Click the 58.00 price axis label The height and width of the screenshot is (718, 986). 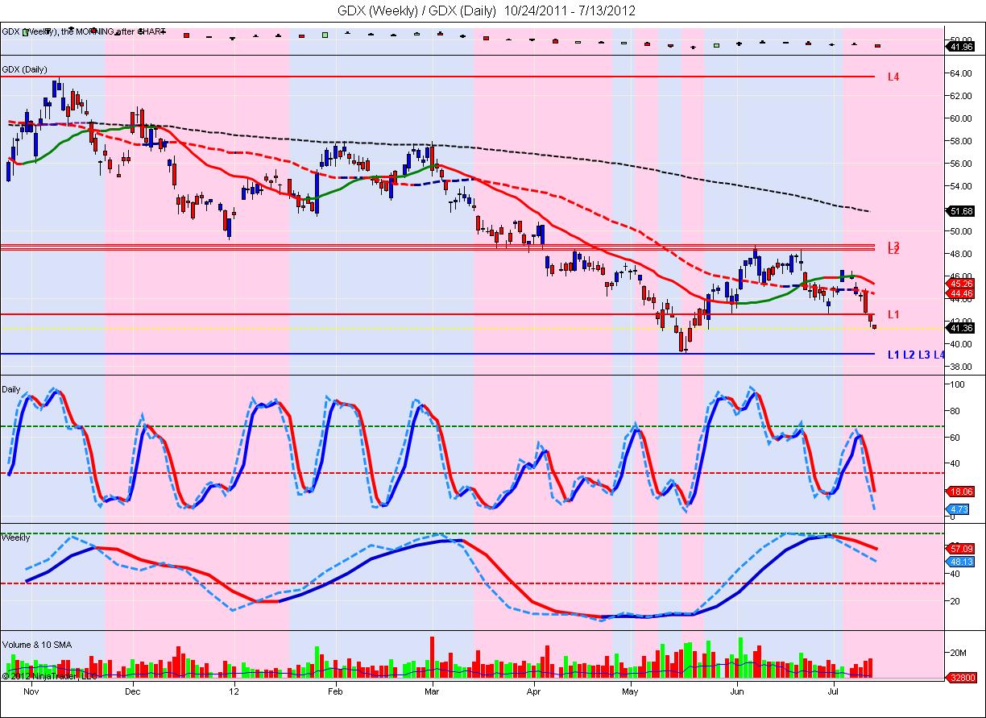[x=962, y=140]
